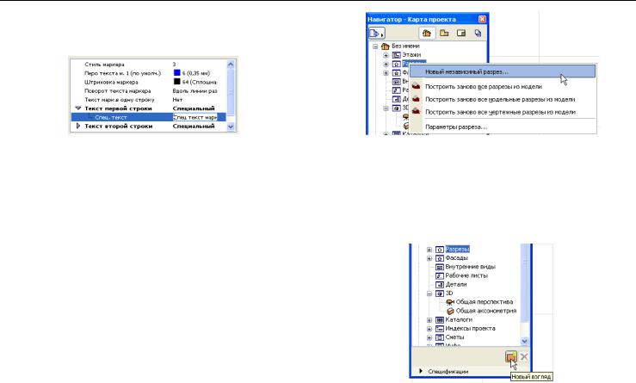The image size is (636, 383).
Task: Click the Индексы проекта icon
Action: [440, 329]
